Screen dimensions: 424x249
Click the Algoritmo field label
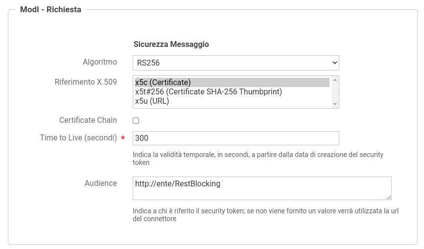tap(100, 62)
